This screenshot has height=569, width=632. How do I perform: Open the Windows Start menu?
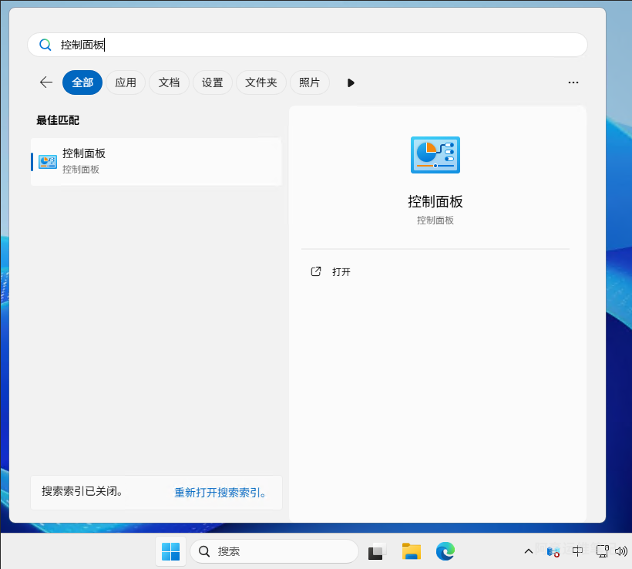point(170,551)
